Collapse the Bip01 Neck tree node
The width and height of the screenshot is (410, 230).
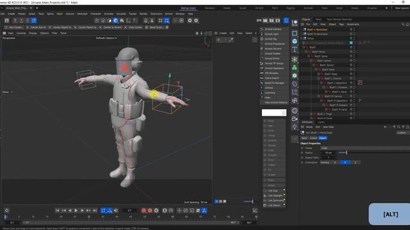coord(316,70)
